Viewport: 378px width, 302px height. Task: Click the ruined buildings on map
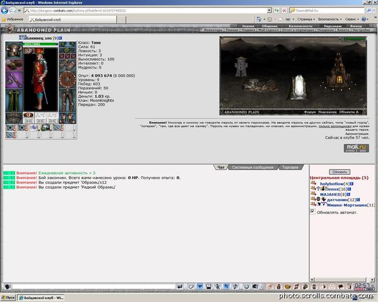point(259,85)
